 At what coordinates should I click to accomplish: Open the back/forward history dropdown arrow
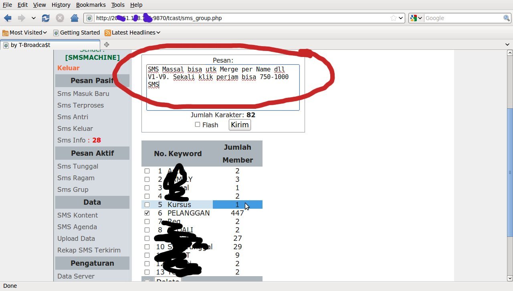pyautogui.click(x=34, y=18)
